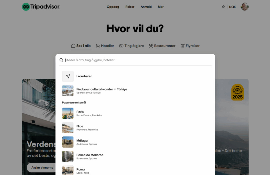Open the profile avatar menu
Viewport: 270px width, 175px height.
244,7
